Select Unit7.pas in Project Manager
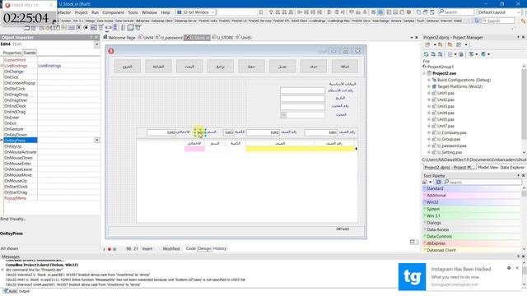The height and width of the screenshot is (296, 527). point(445,126)
